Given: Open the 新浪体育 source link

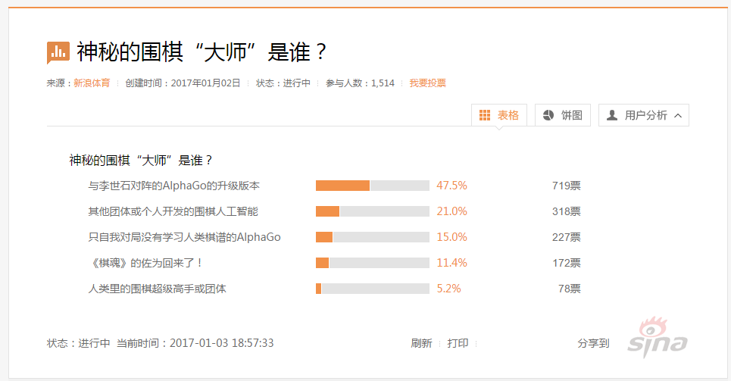Looking at the screenshot, I should [92, 83].
